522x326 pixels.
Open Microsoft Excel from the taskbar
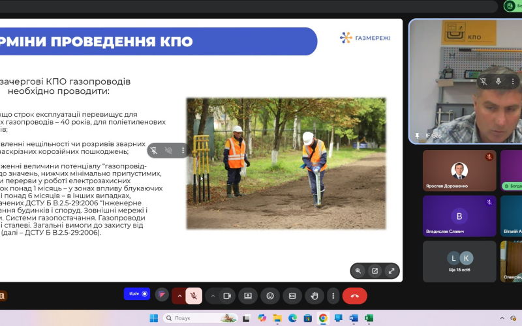click(369, 318)
